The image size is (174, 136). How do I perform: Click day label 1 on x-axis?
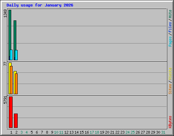coord(11,132)
